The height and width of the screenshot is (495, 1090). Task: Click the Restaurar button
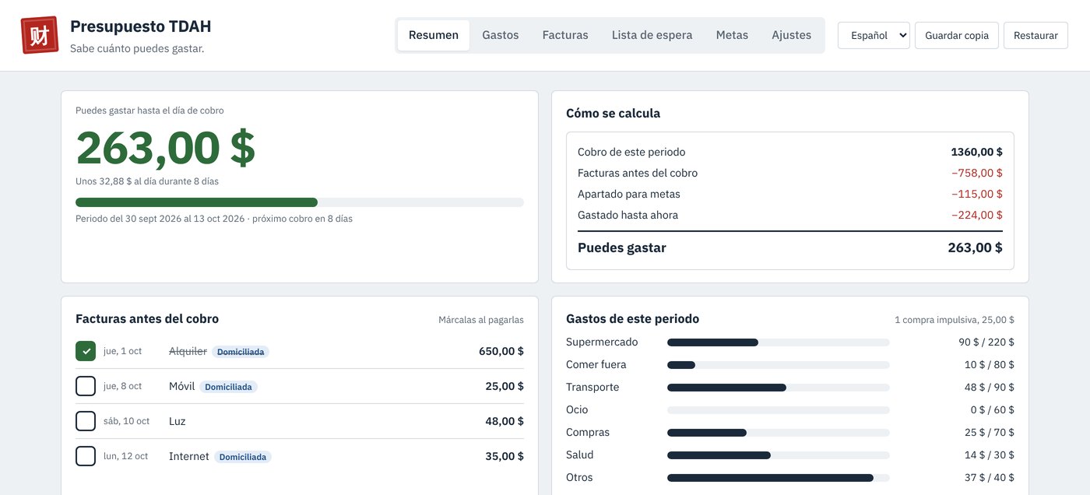coord(1035,35)
